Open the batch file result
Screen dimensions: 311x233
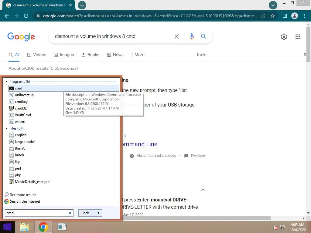(17, 155)
